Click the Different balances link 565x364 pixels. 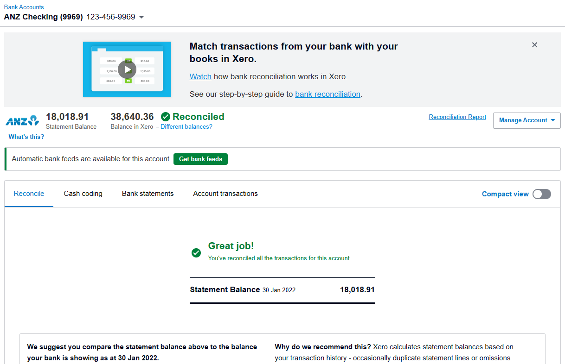(186, 127)
